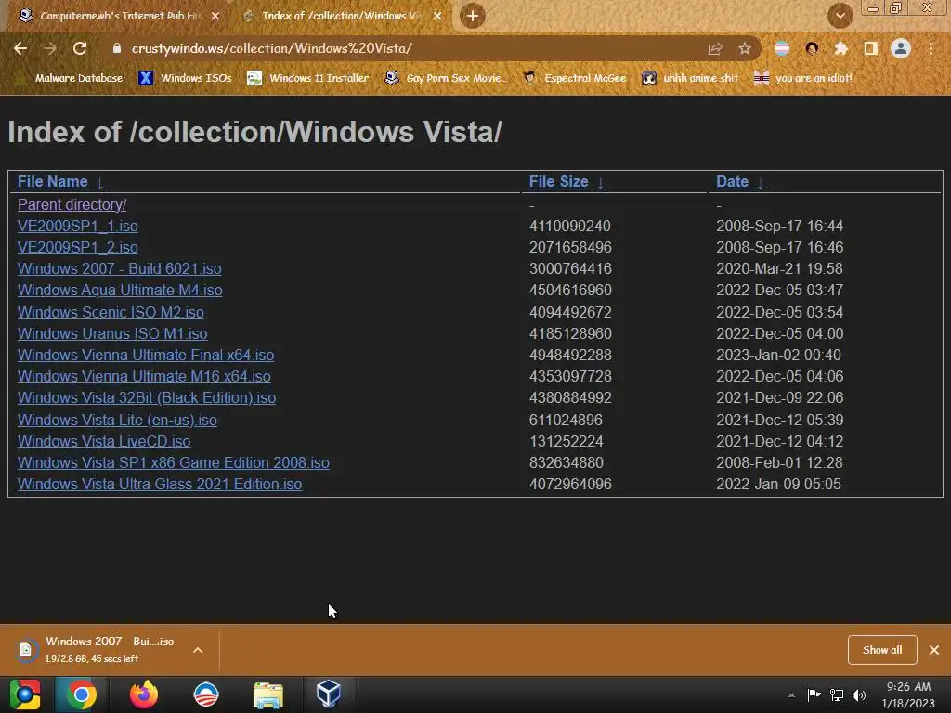
Task: Select the Index of /collection/Windows tab
Action: [340, 16]
